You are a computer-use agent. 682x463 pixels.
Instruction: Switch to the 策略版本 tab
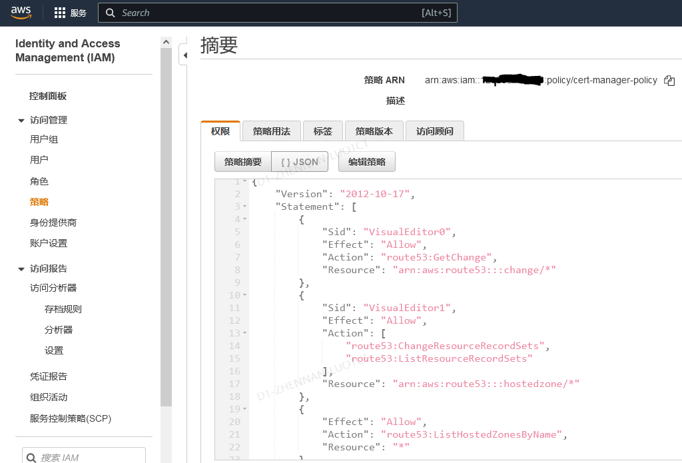tap(374, 131)
